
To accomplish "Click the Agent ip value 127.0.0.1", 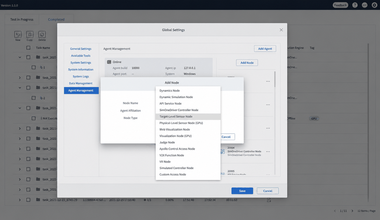I will point(190,68).
